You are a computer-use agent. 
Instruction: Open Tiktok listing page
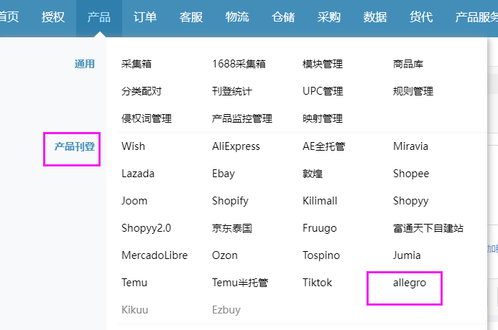pos(318,283)
